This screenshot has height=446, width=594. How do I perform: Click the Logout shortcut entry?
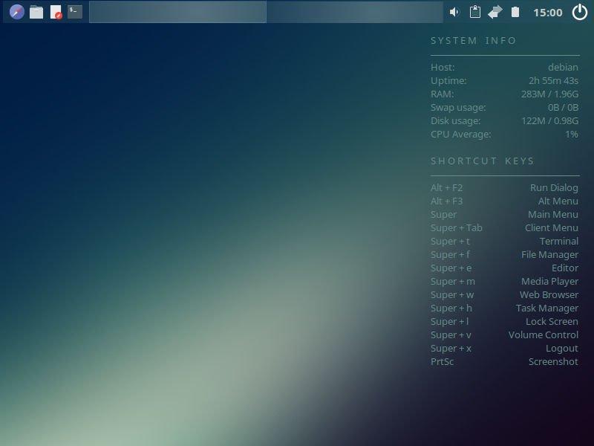(562, 348)
